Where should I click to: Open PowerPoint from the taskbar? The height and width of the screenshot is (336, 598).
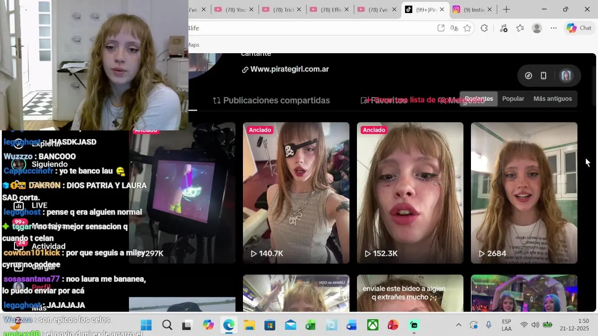tap(393, 325)
